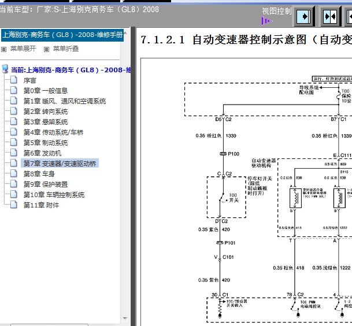Click the sidebar horizontal scrollbar thumb
352x326 pixels.
(49, 325)
